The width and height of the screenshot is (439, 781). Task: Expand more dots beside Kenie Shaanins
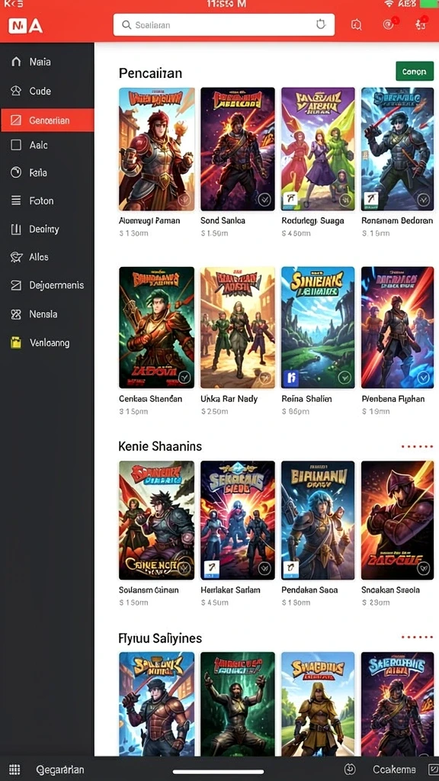pyautogui.click(x=417, y=447)
